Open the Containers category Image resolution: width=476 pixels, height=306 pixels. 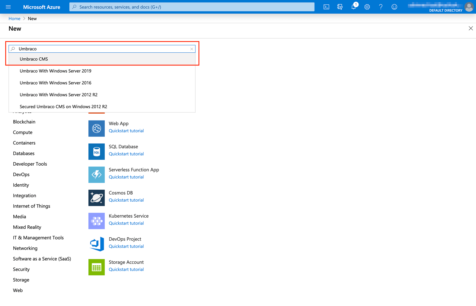pos(24,143)
